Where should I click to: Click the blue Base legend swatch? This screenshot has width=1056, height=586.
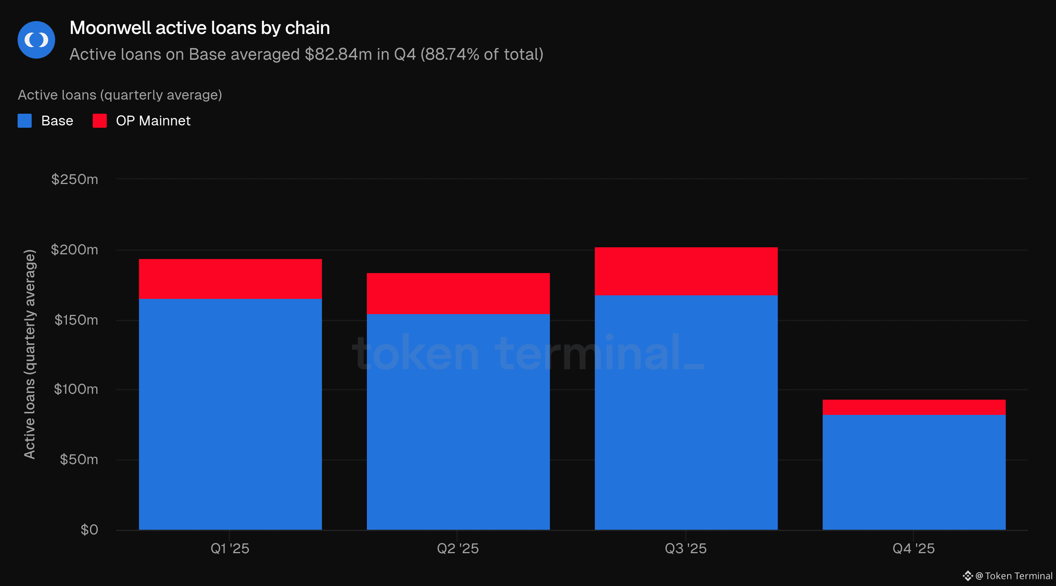click(25, 121)
